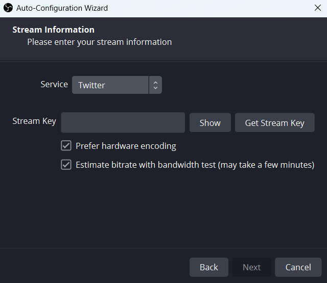
Task: Open the Get Stream Key link button
Action: click(275, 123)
